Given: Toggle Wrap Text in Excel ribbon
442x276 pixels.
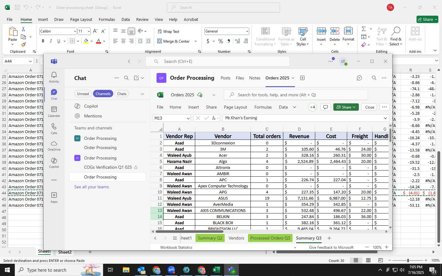Looking at the screenshot, I should click(169, 31).
